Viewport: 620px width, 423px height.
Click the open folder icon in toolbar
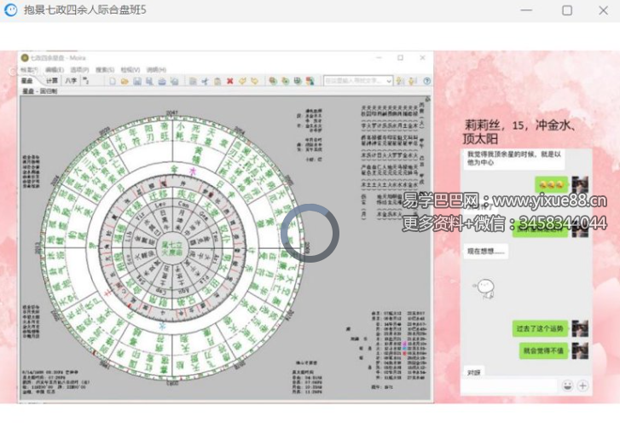click(125, 81)
